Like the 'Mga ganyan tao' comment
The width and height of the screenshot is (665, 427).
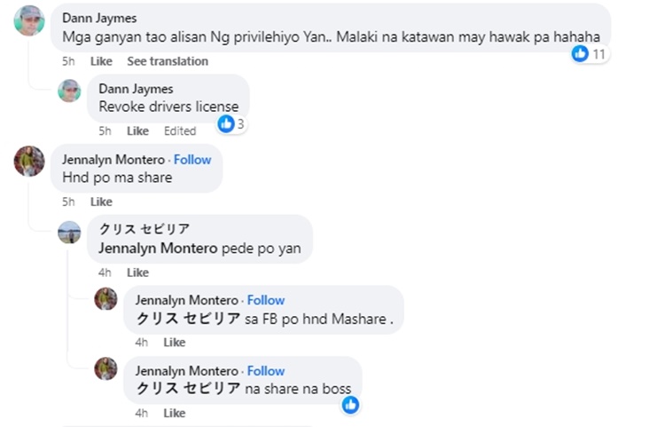pos(101,61)
